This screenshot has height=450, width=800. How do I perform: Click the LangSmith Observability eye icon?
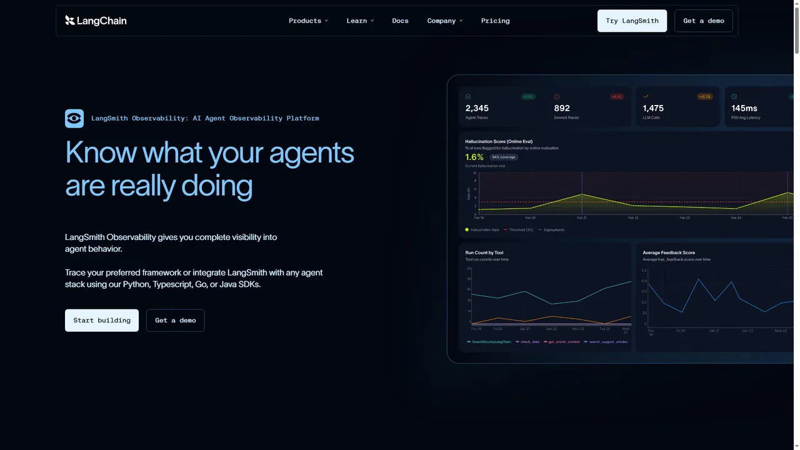pos(74,118)
